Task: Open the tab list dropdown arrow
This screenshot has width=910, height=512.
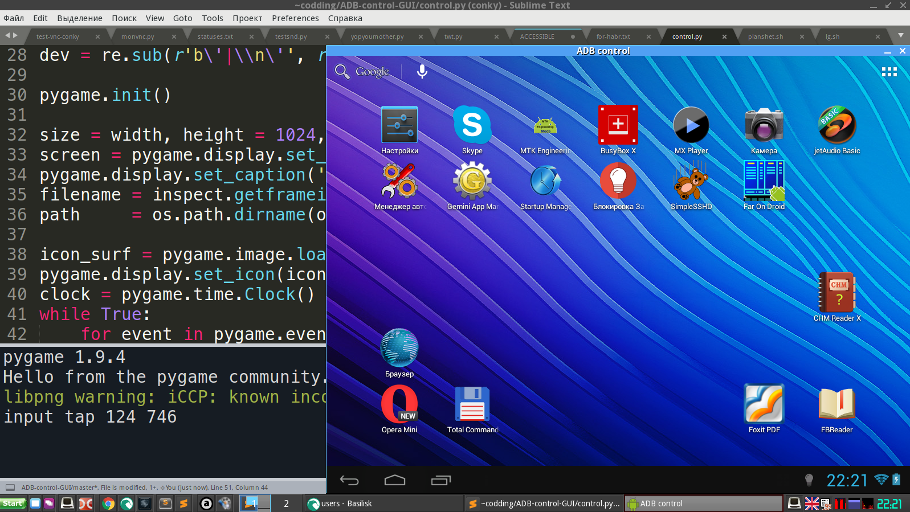Action: pos(901,35)
